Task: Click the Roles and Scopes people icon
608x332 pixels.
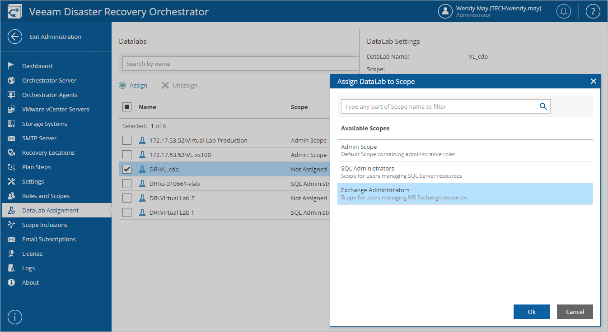Action: [12, 196]
